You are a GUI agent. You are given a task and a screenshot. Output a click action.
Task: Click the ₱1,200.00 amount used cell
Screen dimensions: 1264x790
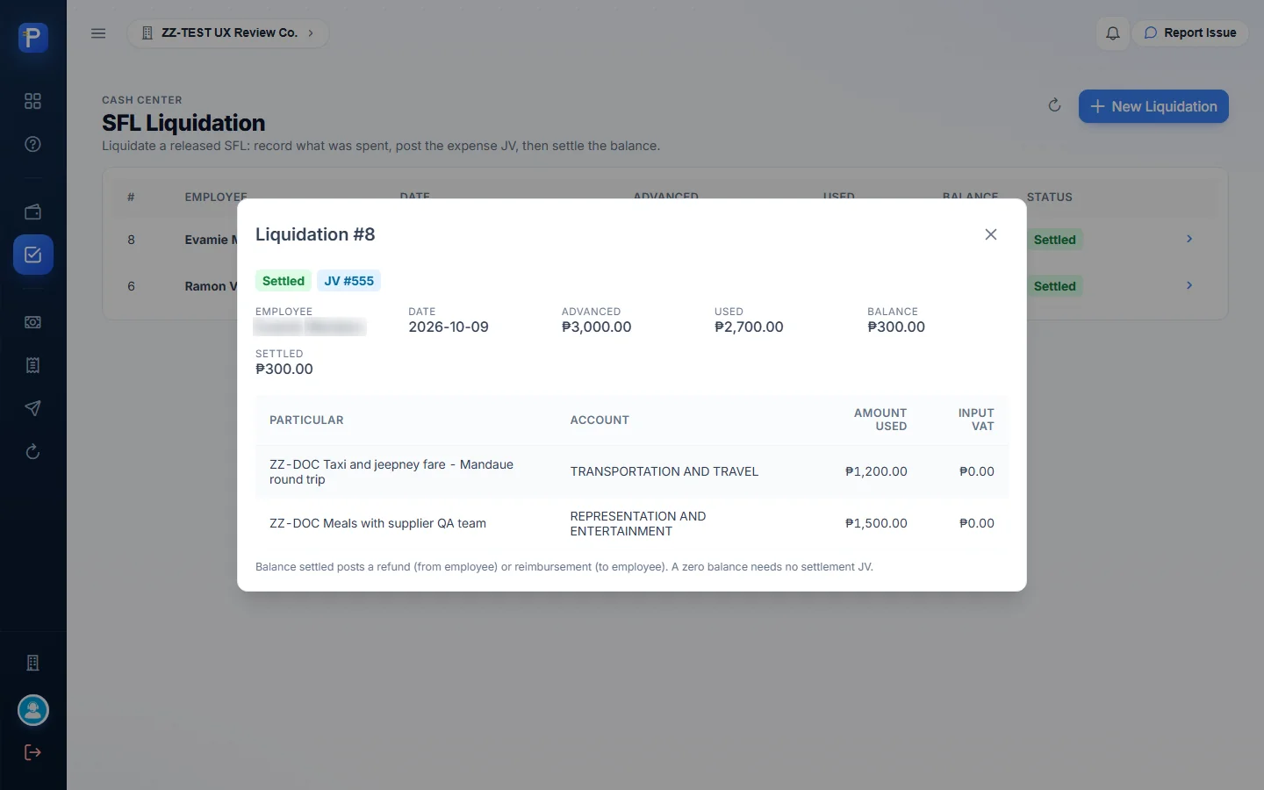(876, 471)
